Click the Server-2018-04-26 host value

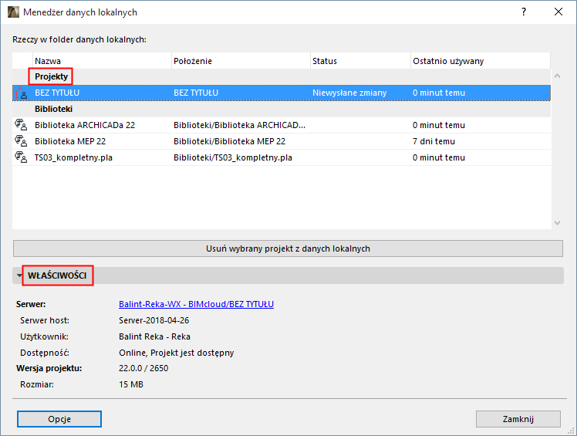[154, 320]
